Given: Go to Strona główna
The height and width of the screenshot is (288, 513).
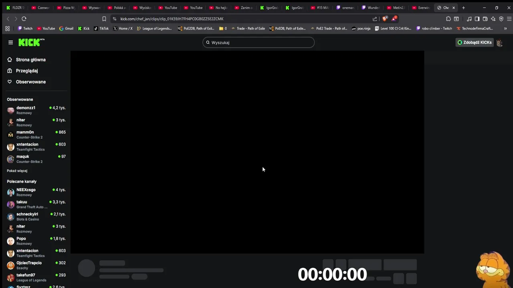Looking at the screenshot, I should 26,60.
